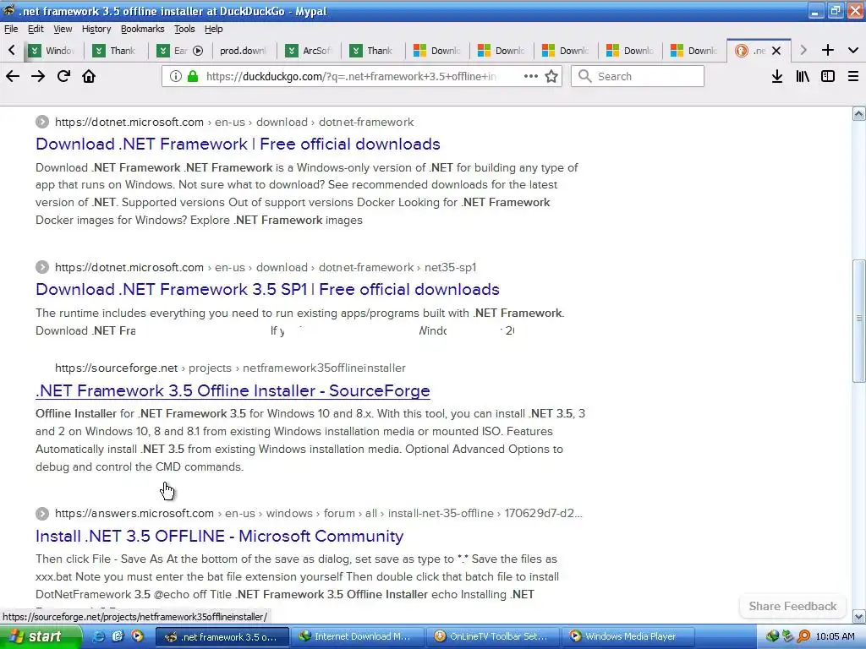Screen dimensions: 866x649
Task: Open the History menu
Action: pyautogui.click(x=96, y=29)
